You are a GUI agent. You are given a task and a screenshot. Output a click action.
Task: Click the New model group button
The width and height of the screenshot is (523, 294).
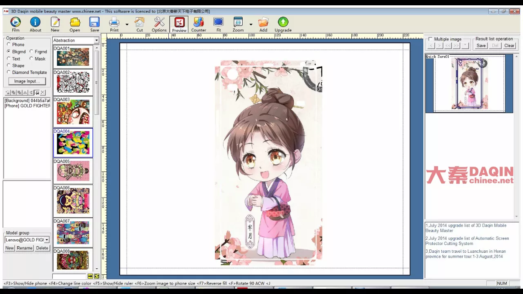tap(9, 248)
